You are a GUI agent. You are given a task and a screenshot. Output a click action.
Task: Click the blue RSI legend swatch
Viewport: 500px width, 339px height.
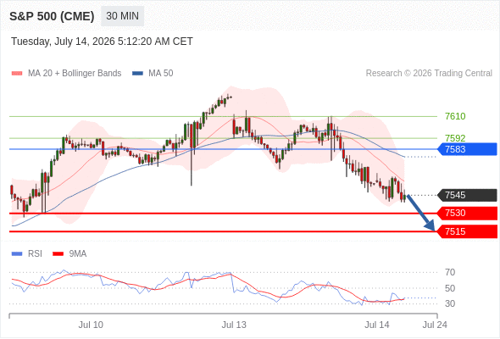coord(17,254)
